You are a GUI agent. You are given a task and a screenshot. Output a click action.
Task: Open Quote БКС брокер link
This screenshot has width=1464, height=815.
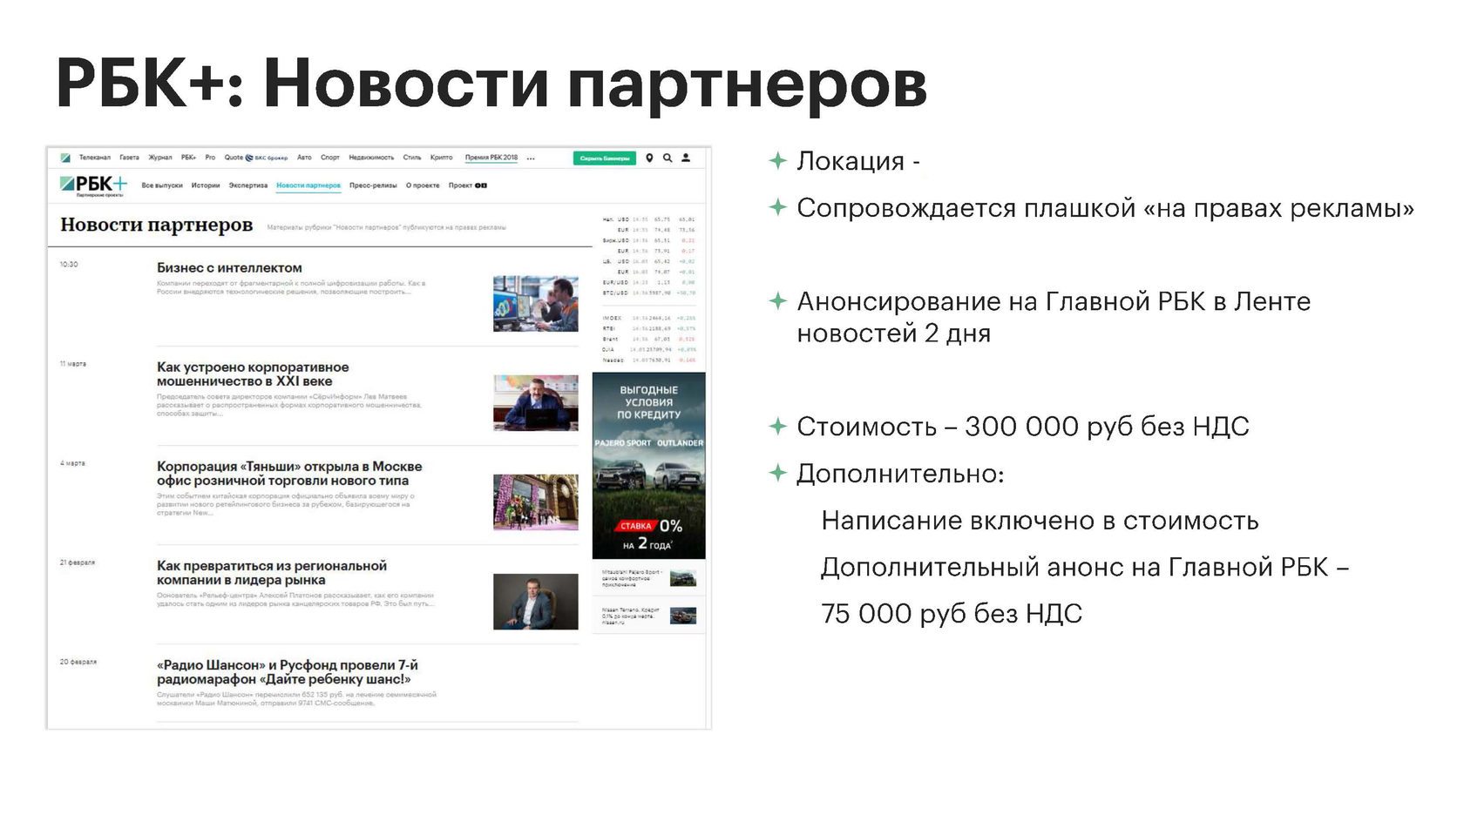(256, 158)
